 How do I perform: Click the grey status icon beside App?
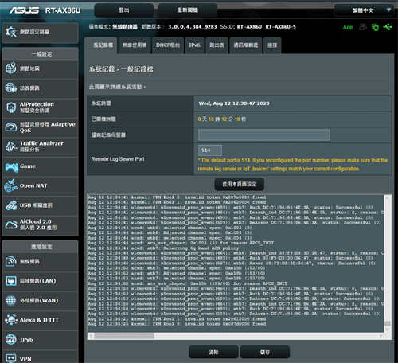tap(362, 27)
